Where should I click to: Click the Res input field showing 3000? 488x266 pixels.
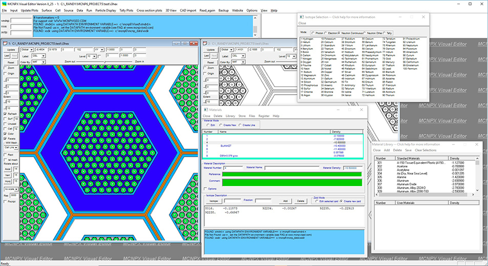[x=14, y=196]
